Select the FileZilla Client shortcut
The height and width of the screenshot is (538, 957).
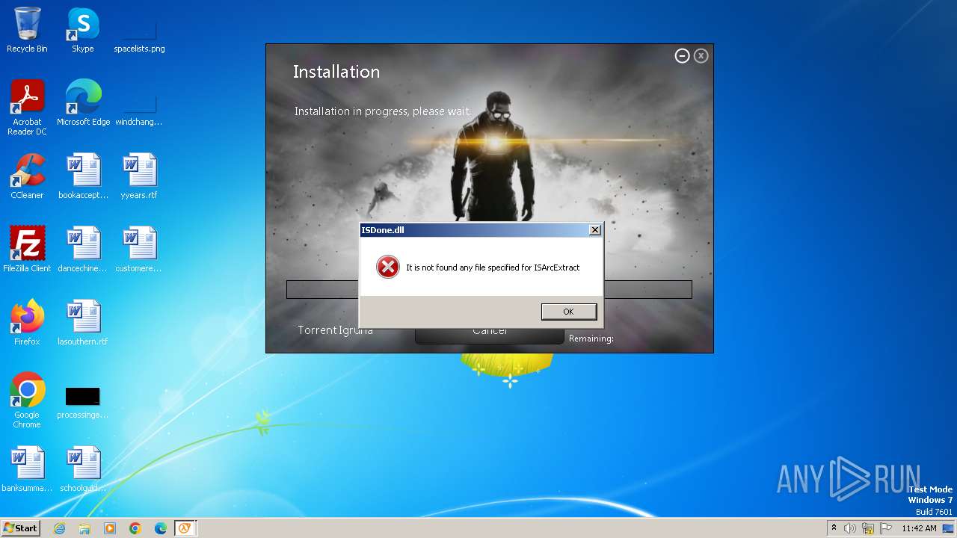tap(27, 250)
